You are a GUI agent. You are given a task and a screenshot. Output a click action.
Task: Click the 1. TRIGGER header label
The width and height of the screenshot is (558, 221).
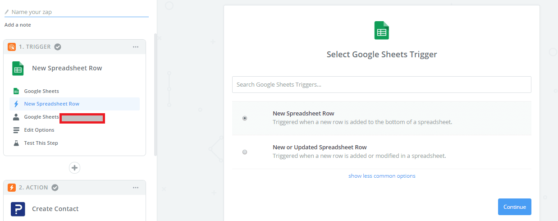tap(35, 47)
